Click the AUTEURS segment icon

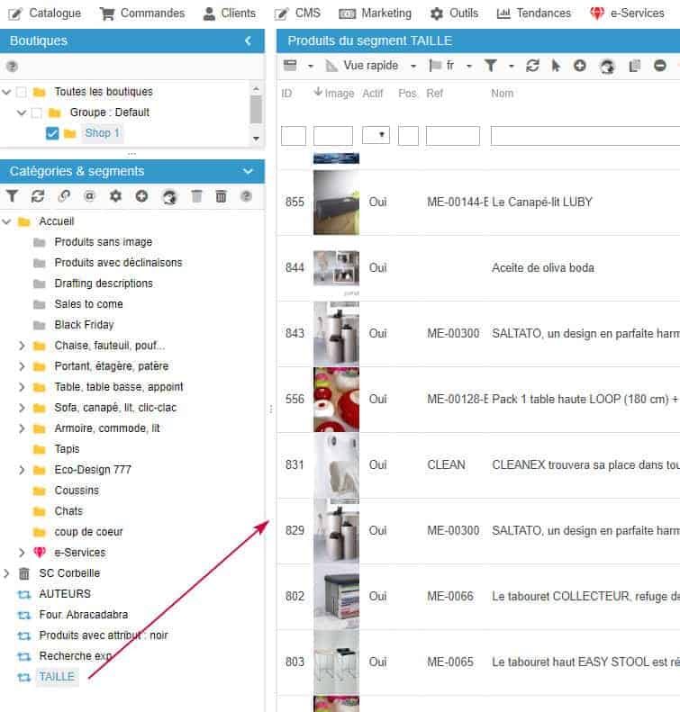click(24, 594)
